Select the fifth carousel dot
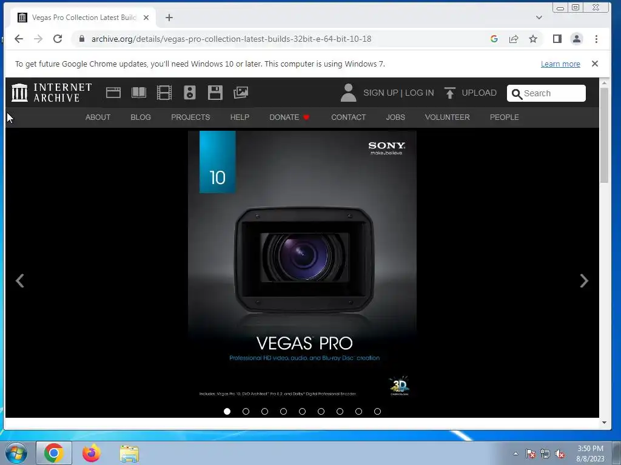 pyautogui.click(x=302, y=411)
